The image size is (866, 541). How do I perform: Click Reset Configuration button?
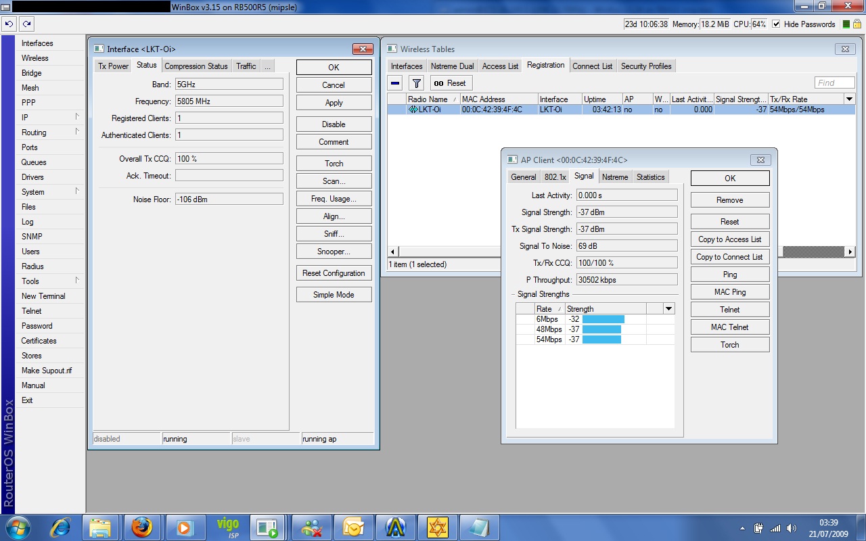(334, 273)
